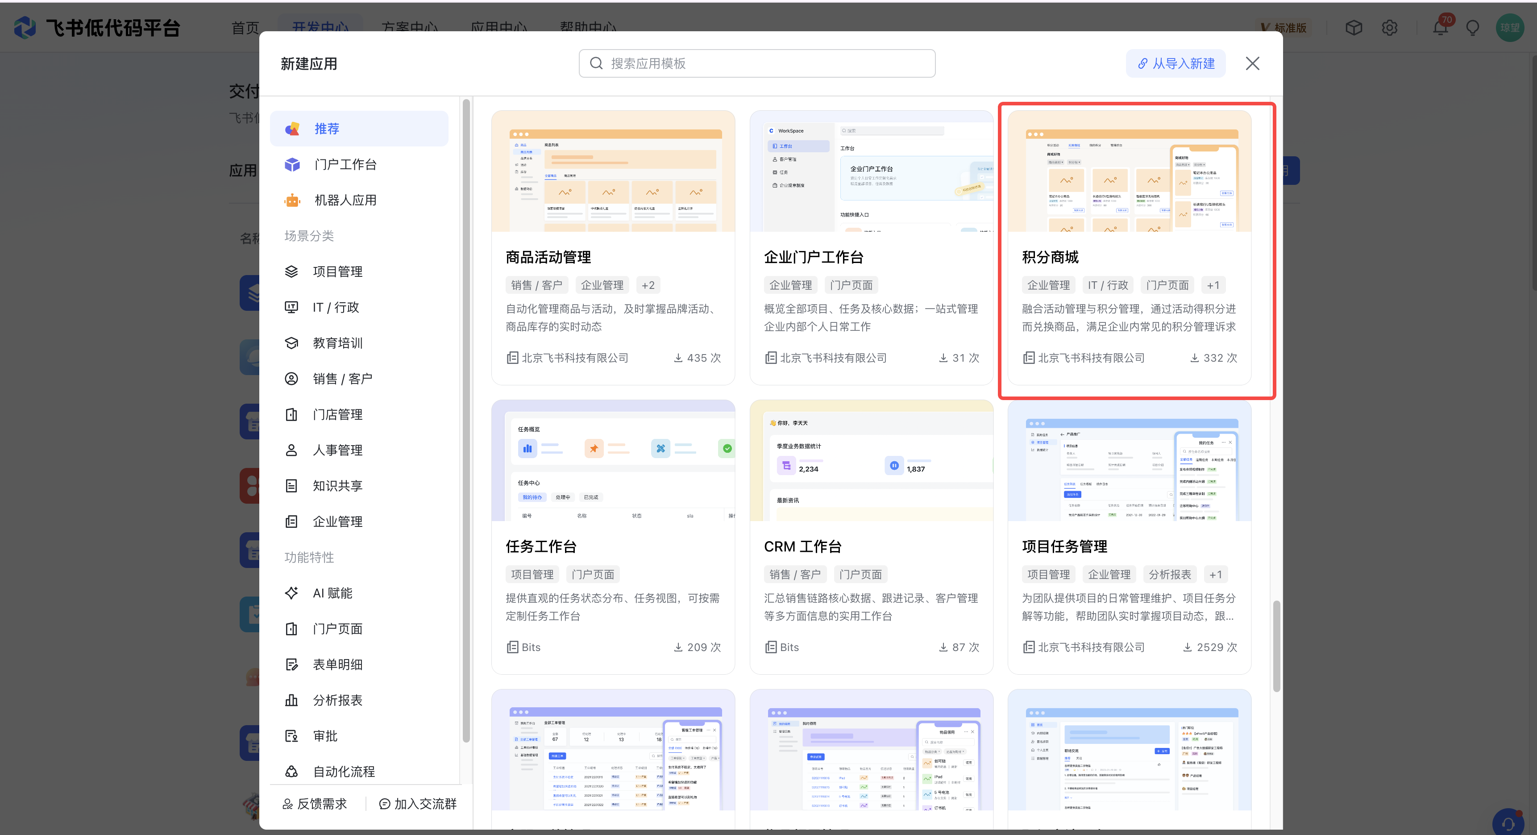The image size is (1537, 835).
Task: Open the 任务工作台 template thumbnail
Action: (613, 461)
